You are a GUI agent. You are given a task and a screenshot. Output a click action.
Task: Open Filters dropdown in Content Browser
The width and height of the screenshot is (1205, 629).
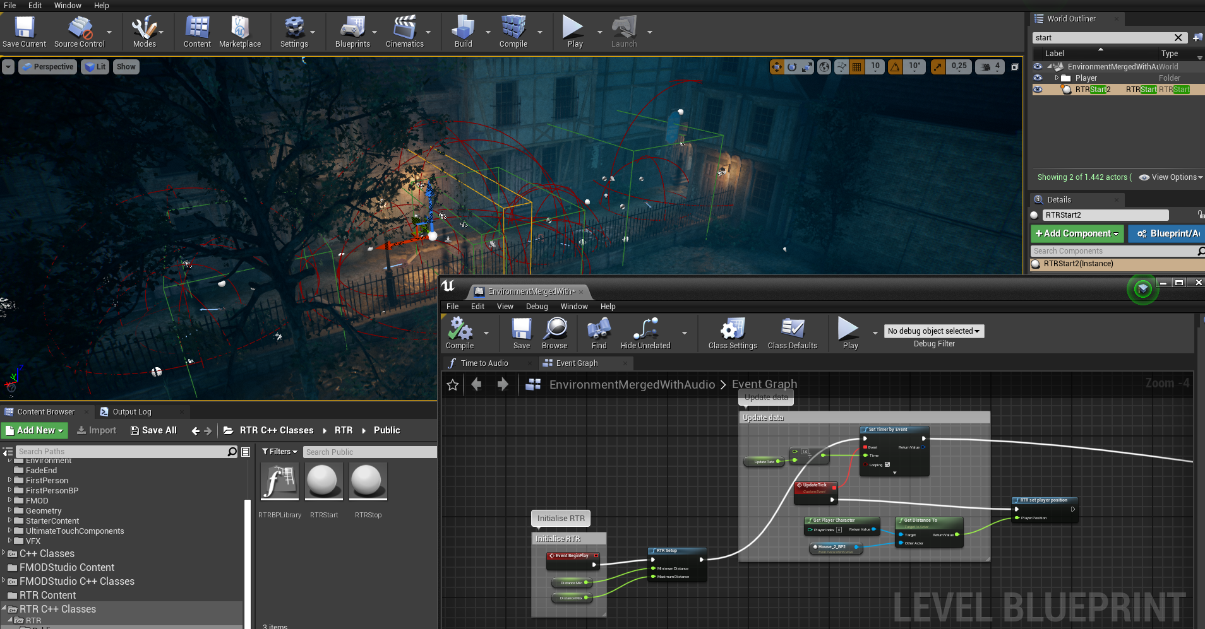(279, 452)
